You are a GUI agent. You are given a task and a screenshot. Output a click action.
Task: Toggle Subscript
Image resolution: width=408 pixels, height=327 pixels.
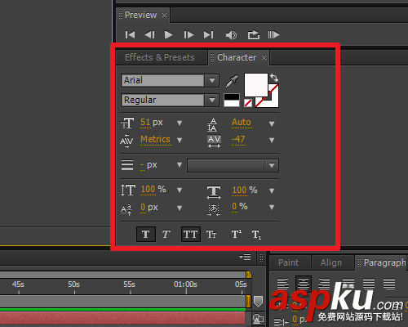point(256,235)
